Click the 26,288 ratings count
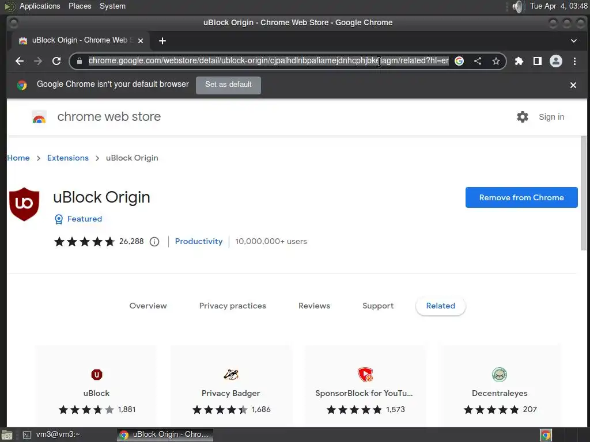 pos(131,241)
